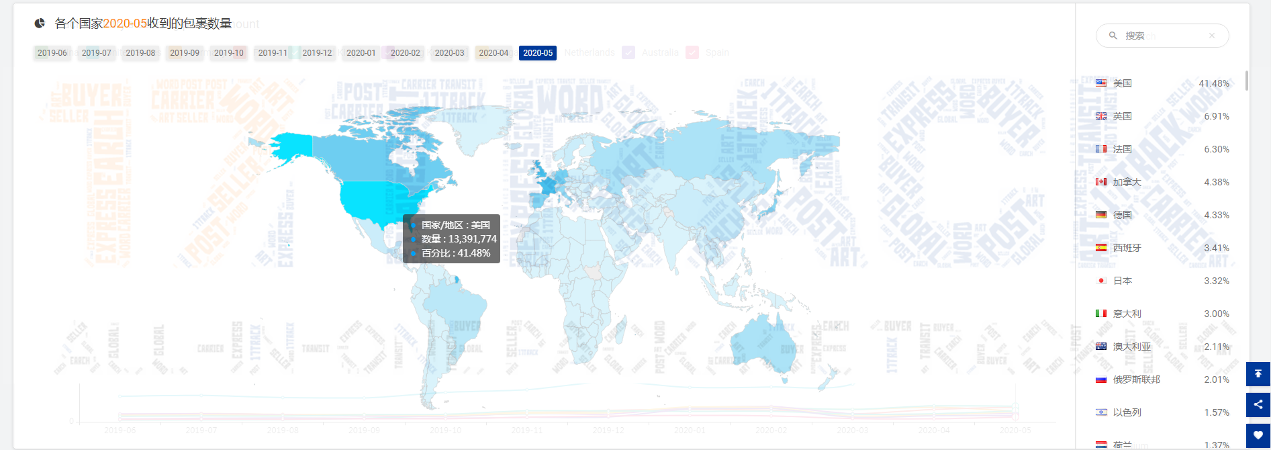Click the magnifier icon in the search box
Viewport: 1271px width, 450px height.
tap(1113, 36)
